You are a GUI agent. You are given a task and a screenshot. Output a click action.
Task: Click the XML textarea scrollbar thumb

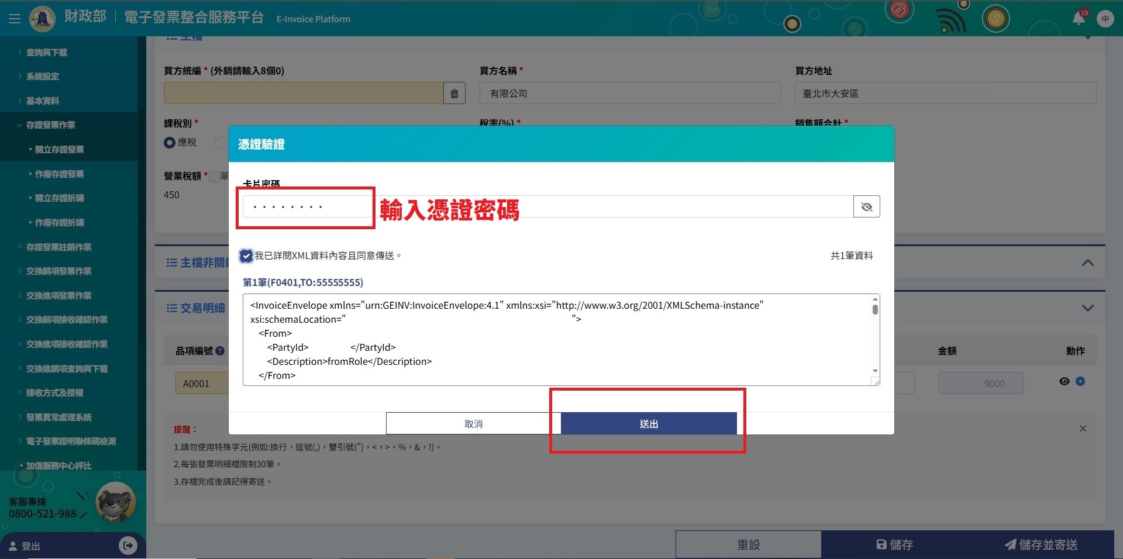pos(875,309)
